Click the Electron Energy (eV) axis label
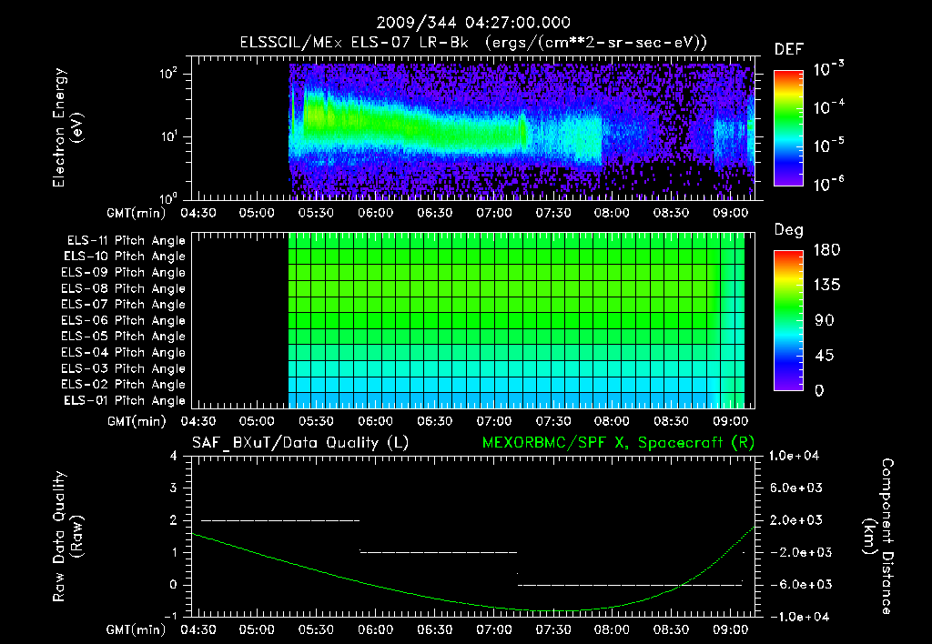The width and height of the screenshot is (932, 644). [67, 127]
